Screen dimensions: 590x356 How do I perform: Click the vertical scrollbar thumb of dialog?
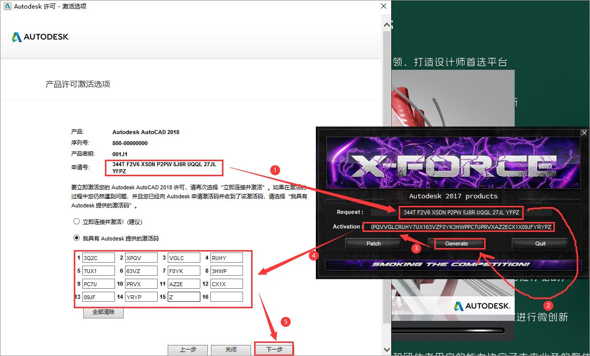coord(387,177)
